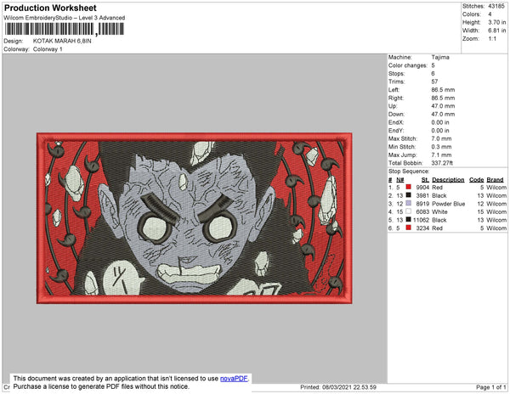Viewport: 510px width, 394px height.
Task: Select the white swatch in row 4
Action: (x=409, y=211)
